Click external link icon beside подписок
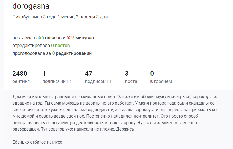The width and height of the screenshot is (233, 149). (x=109, y=81)
